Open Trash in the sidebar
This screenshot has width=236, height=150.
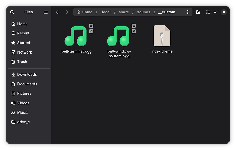29,62
